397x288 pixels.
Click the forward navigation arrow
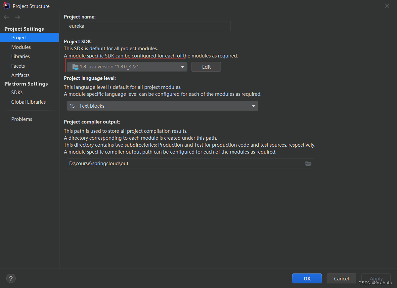(x=17, y=17)
